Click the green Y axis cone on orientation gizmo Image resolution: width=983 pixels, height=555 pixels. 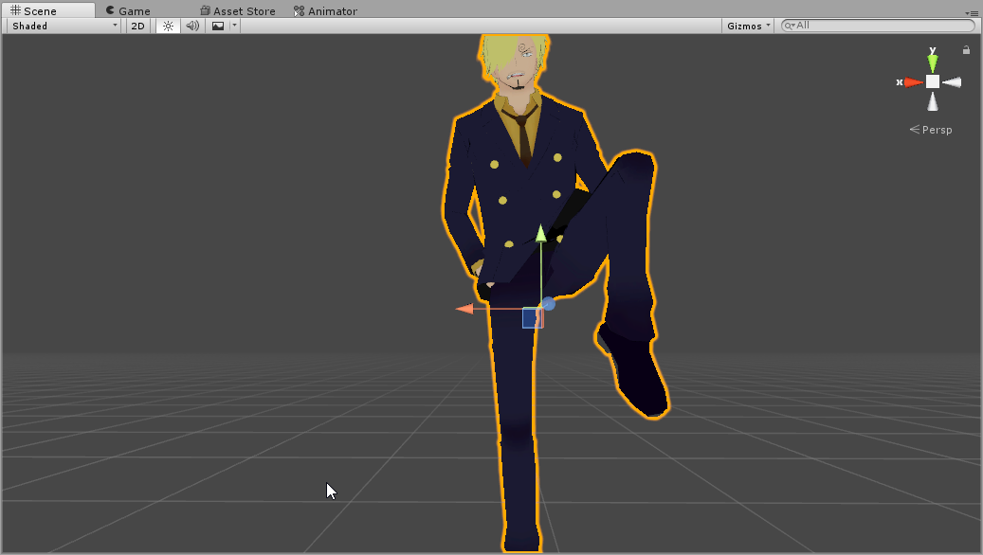tap(932, 63)
